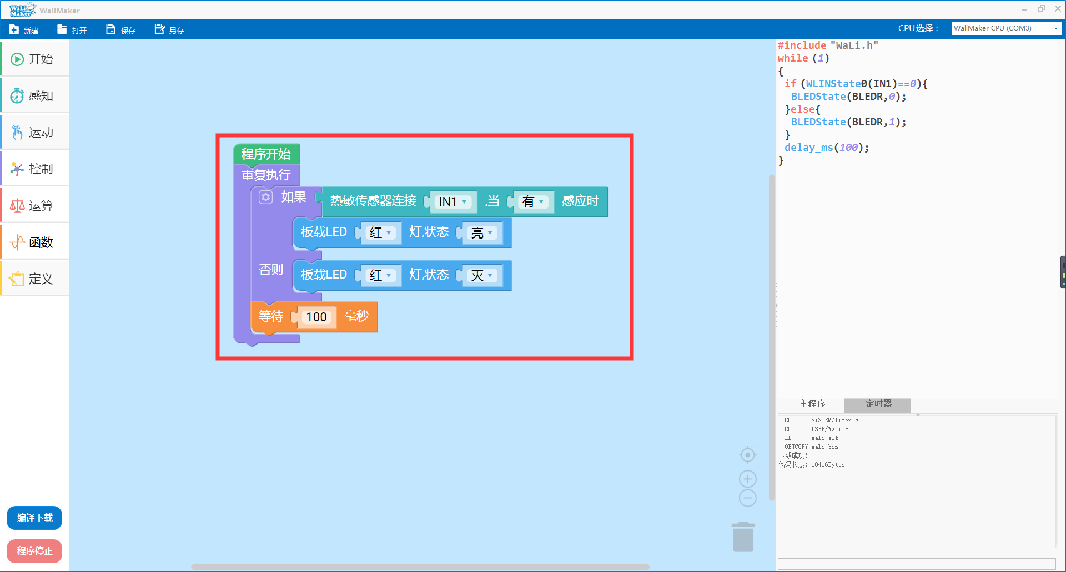Click the New file (新建) icon

[x=14, y=29]
